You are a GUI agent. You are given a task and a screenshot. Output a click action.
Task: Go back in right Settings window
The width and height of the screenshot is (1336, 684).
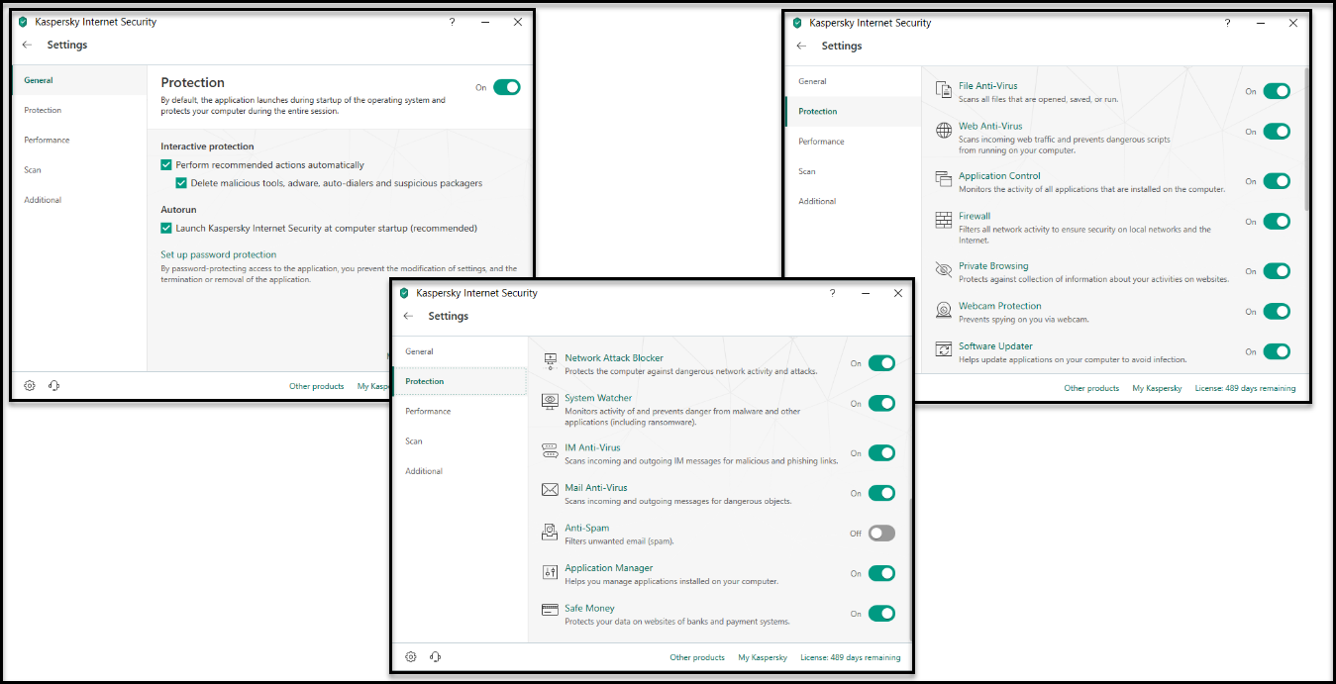pyautogui.click(x=801, y=46)
